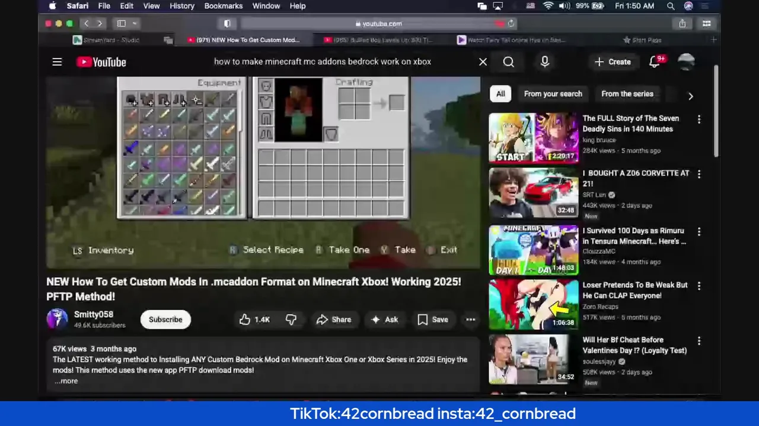Image resolution: width=759 pixels, height=426 pixels.
Task: Switch to the Start Page tab
Action: click(x=642, y=40)
